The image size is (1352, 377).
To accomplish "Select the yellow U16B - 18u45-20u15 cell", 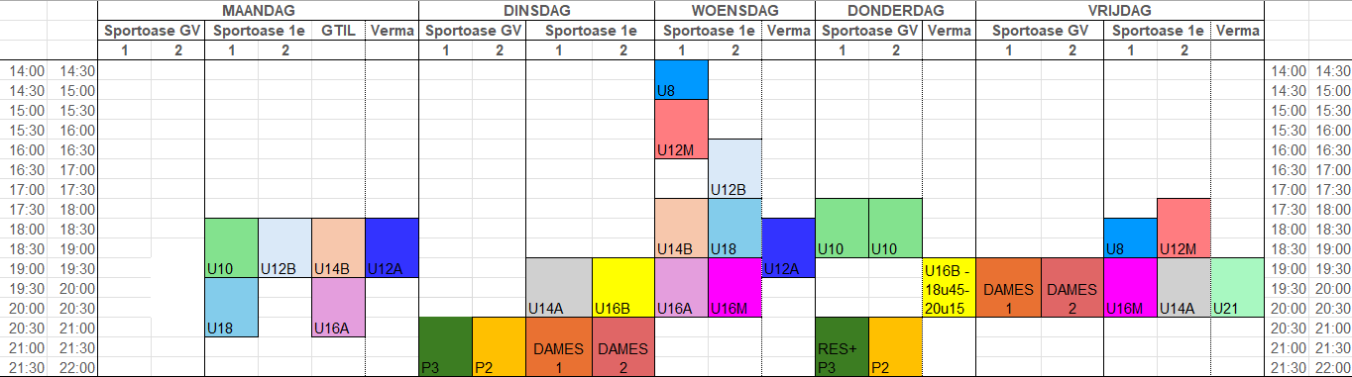I will pyautogui.click(x=949, y=288).
